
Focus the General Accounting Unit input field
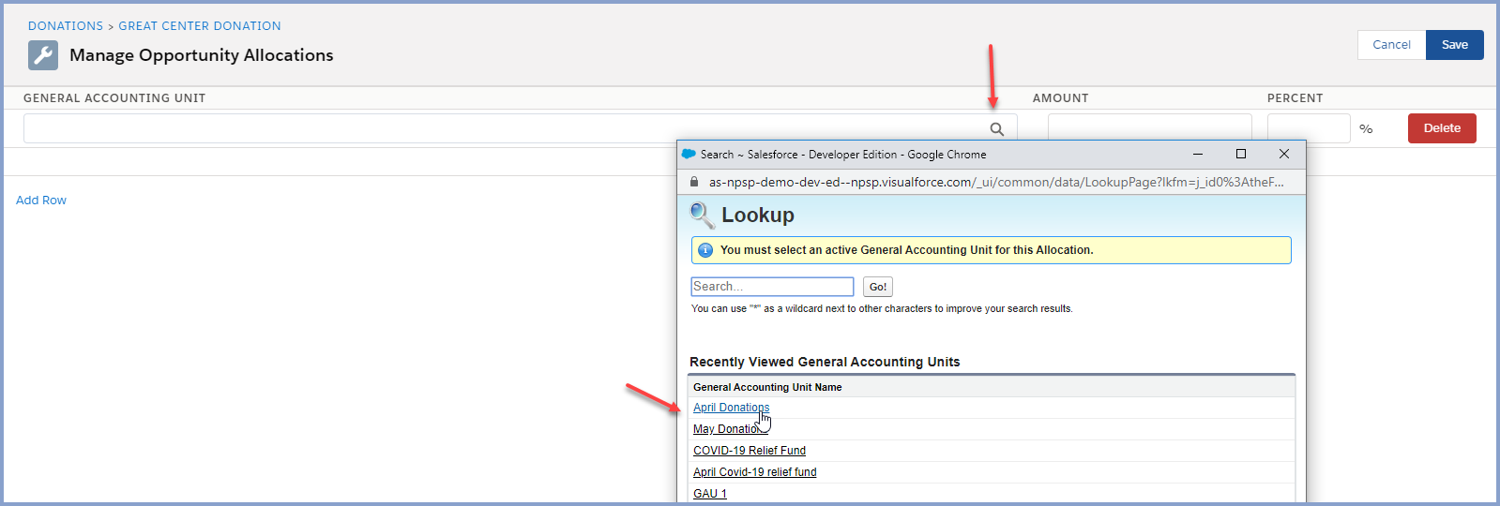[x=521, y=128]
